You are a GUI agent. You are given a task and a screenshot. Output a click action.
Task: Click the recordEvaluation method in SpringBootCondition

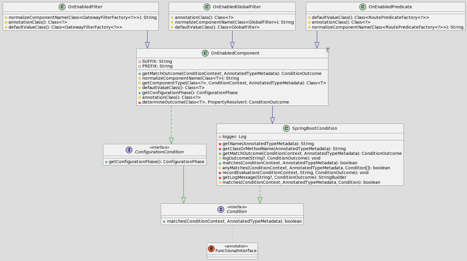(x=295, y=173)
